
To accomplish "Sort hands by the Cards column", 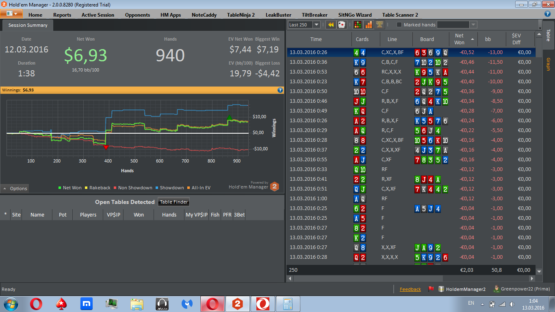I will [x=362, y=39].
